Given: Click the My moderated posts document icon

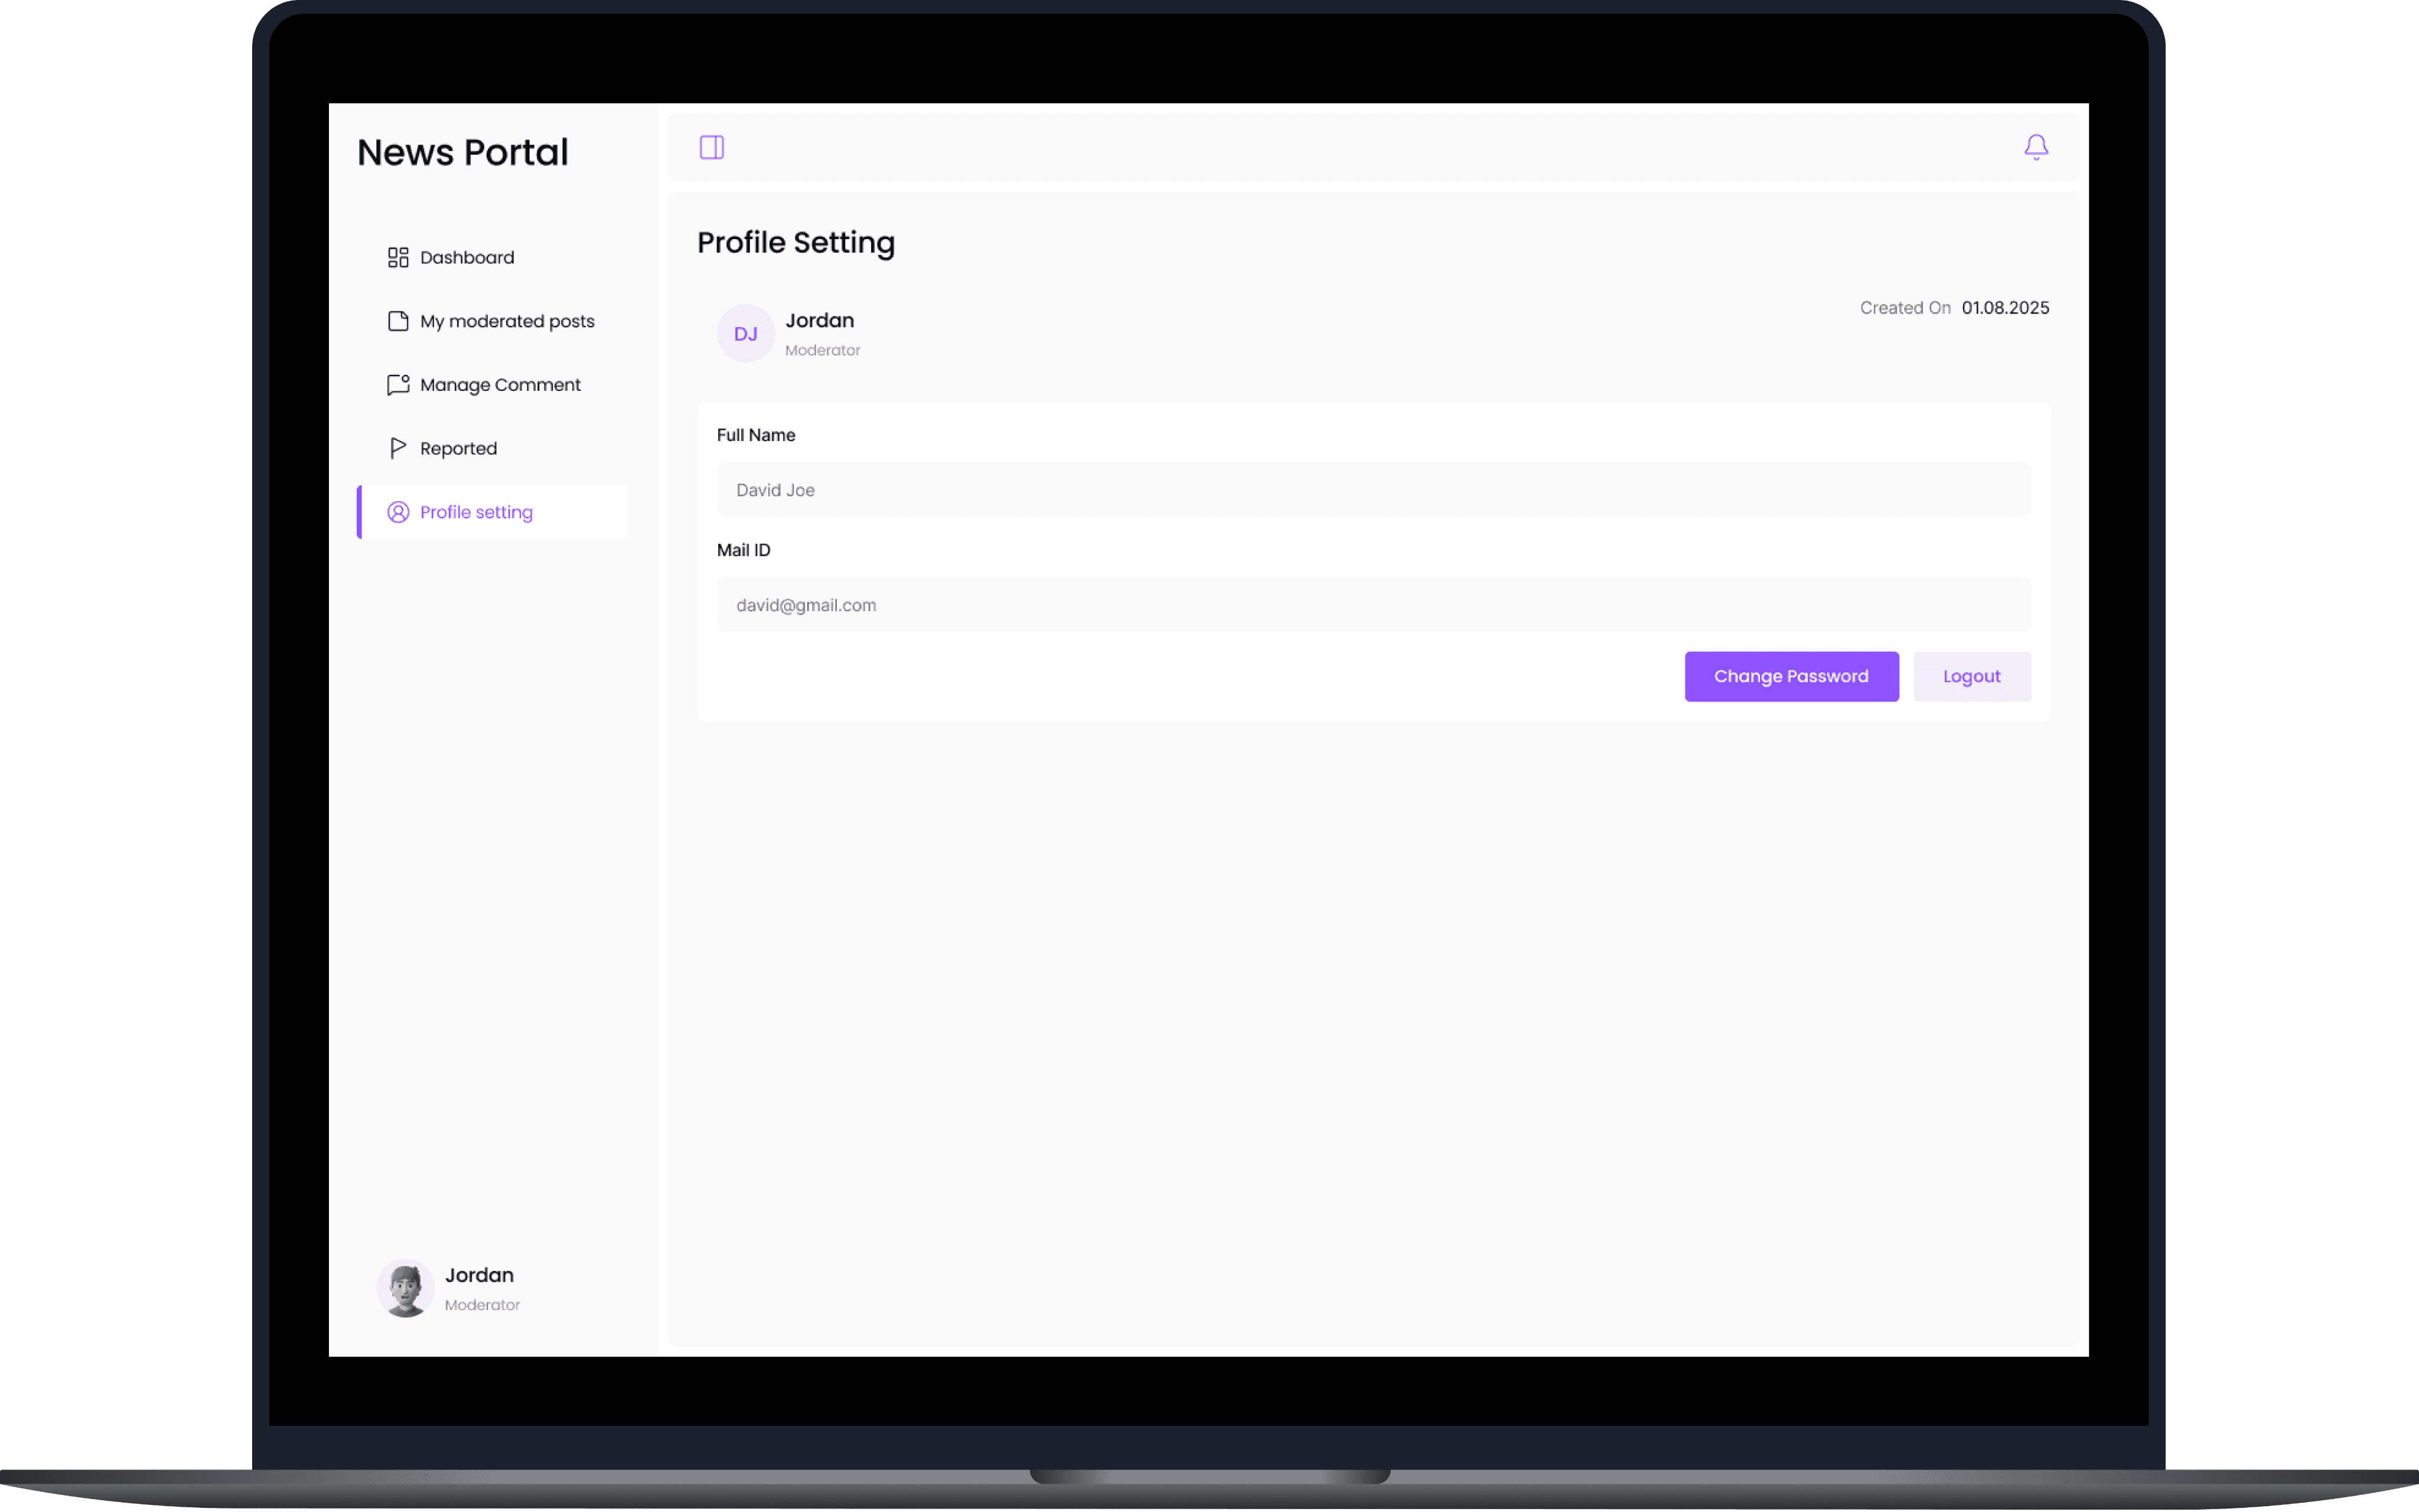Looking at the screenshot, I should 398,321.
